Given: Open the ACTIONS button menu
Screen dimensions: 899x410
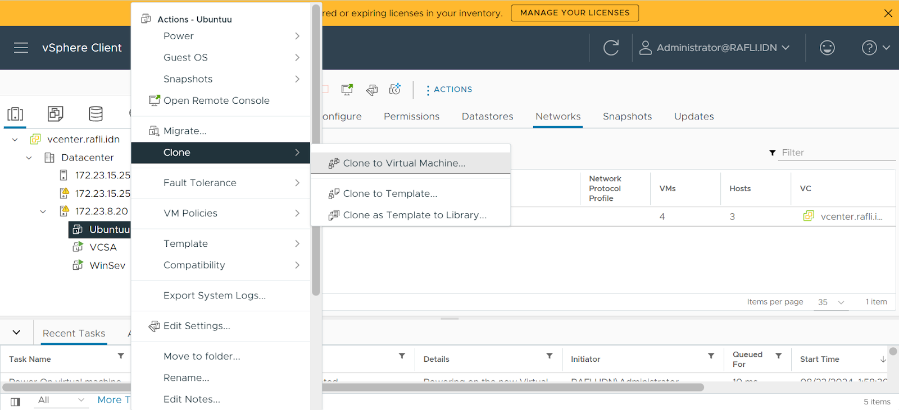Looking at the screenshot, I should pos(449,89).
